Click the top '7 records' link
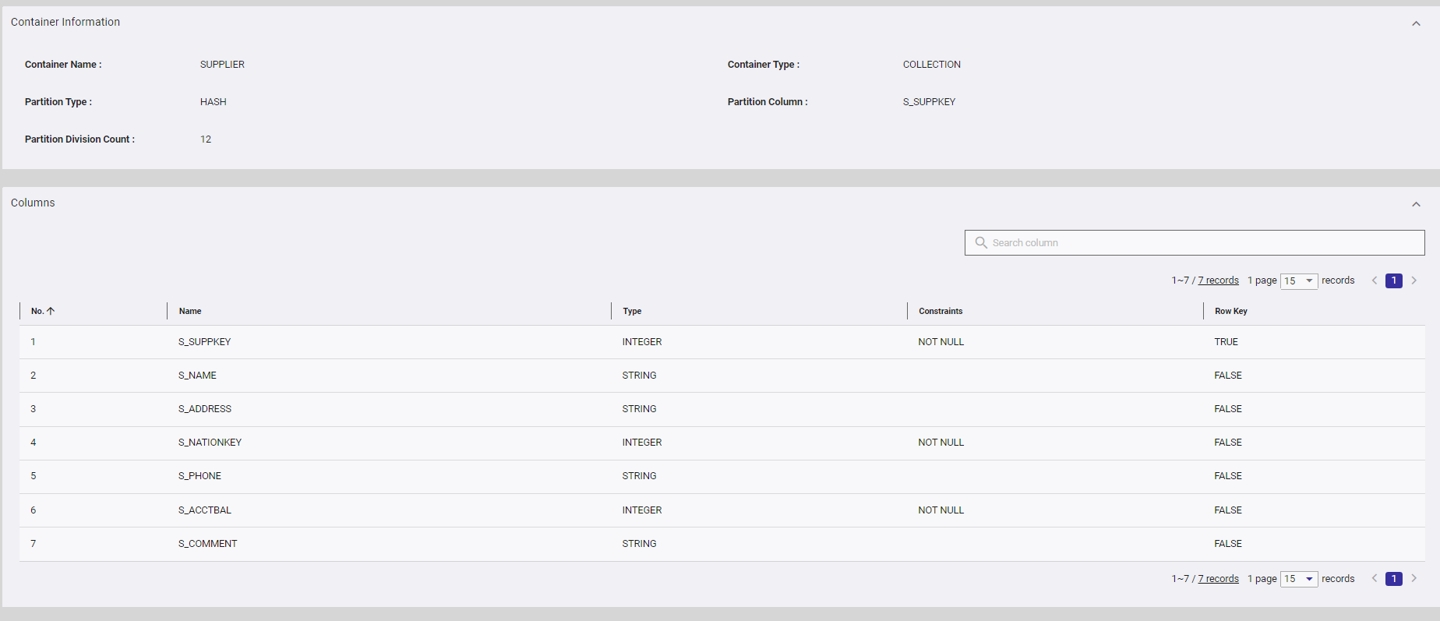The width and height of the screenshot is (1440, 621). pos(1218,281)
